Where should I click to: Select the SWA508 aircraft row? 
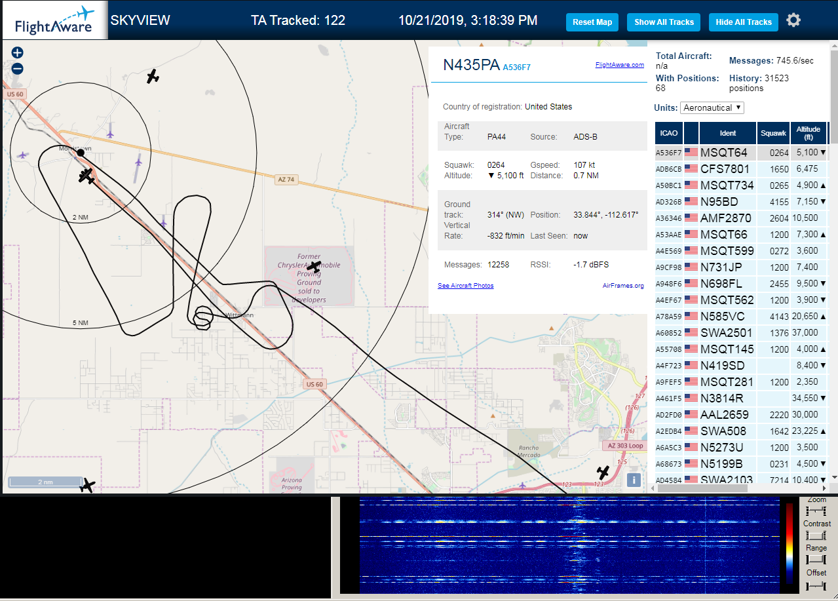coord(742,431)
